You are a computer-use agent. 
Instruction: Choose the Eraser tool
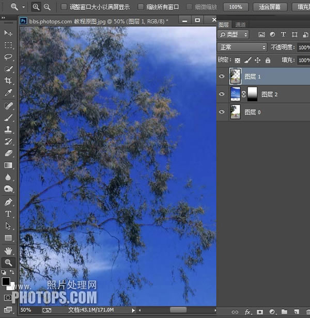(8, 153)
